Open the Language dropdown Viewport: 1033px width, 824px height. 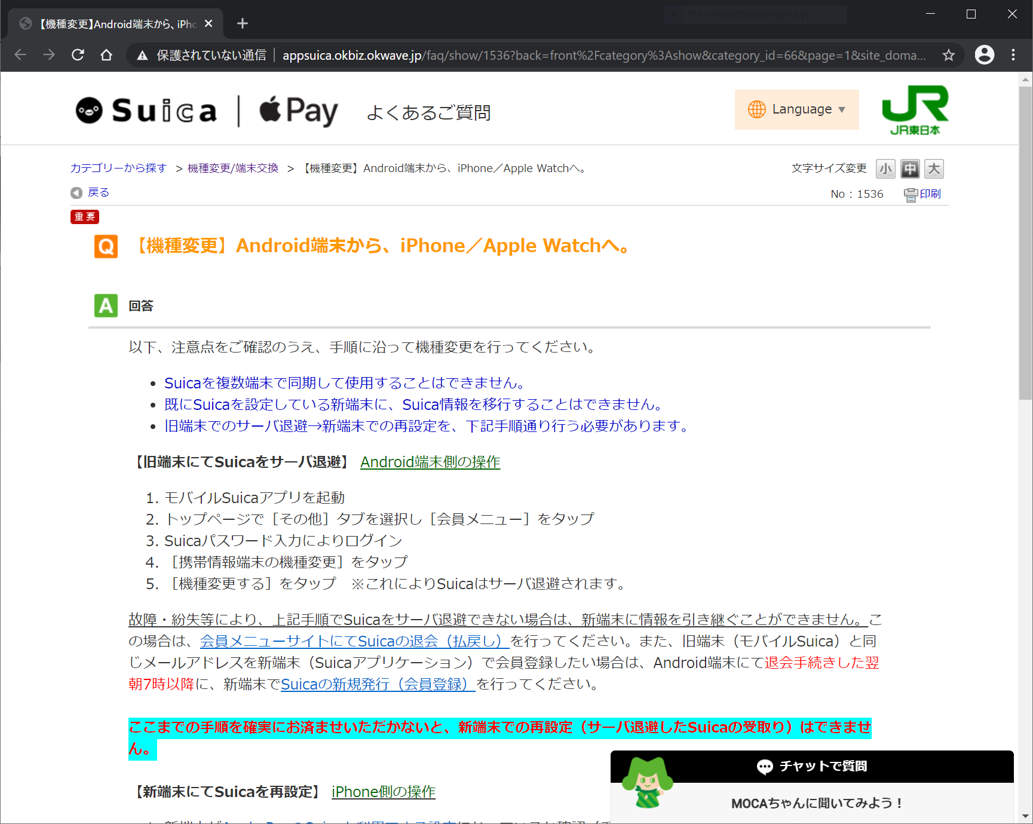[x=796, y=109]
